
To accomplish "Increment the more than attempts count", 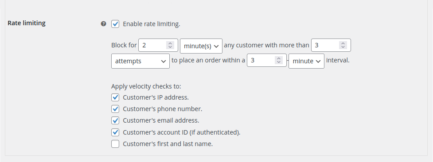I will pyautogui.click(x=343, y=43).
